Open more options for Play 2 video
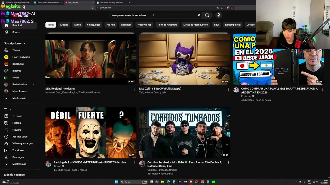 point(322,89)
